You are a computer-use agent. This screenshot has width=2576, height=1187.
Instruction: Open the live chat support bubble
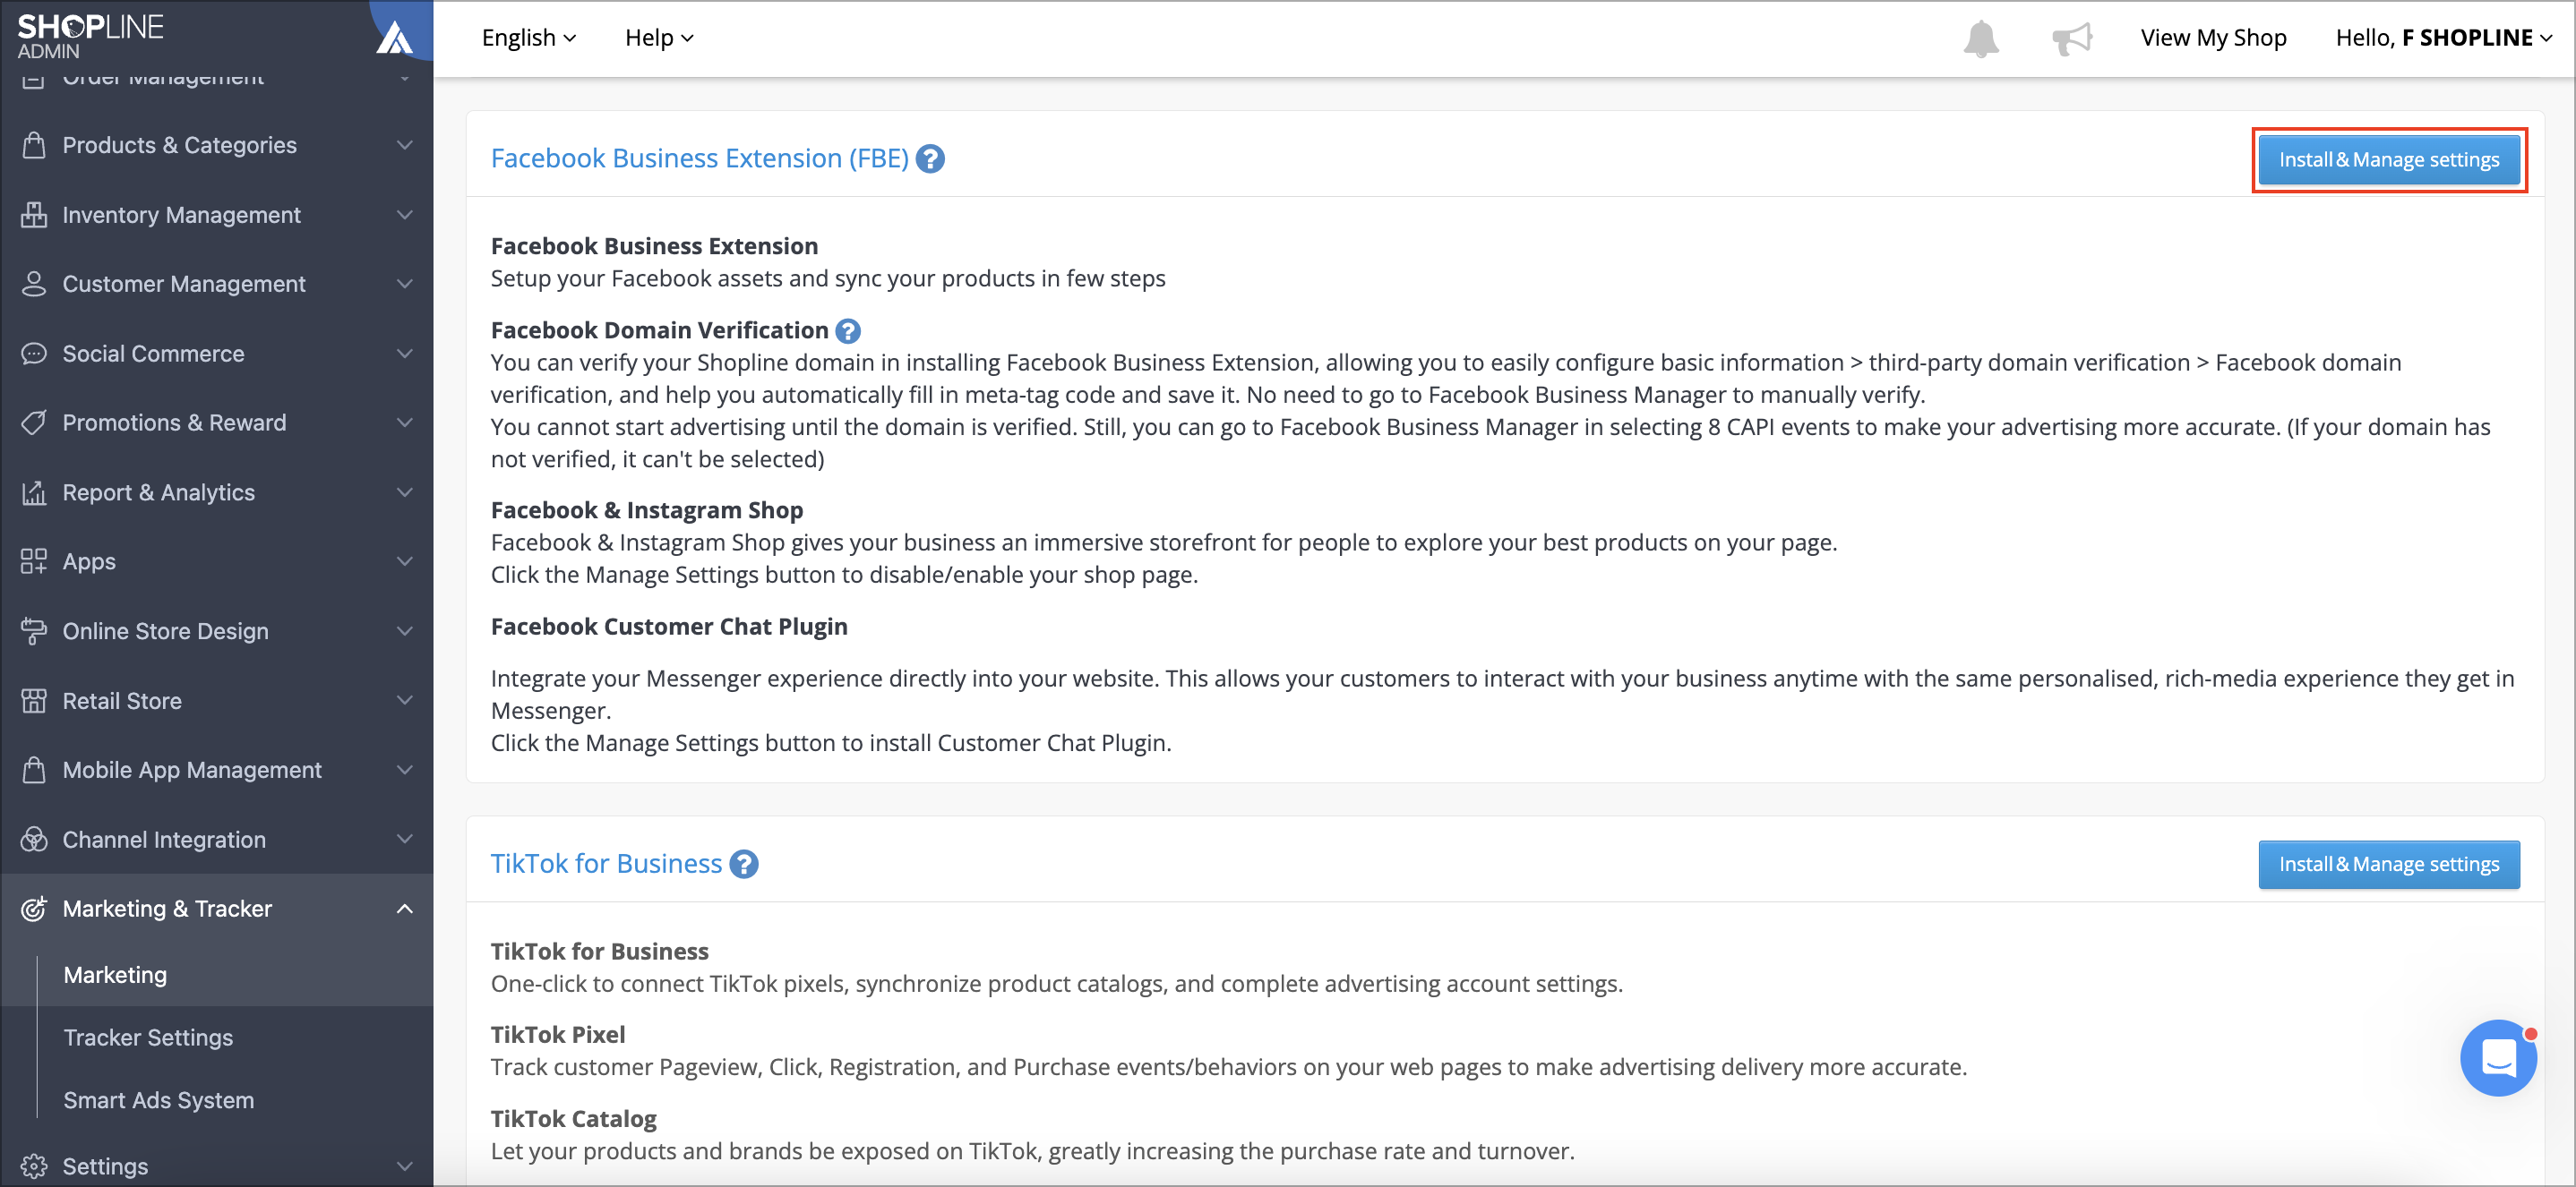click(2498, 1057)
